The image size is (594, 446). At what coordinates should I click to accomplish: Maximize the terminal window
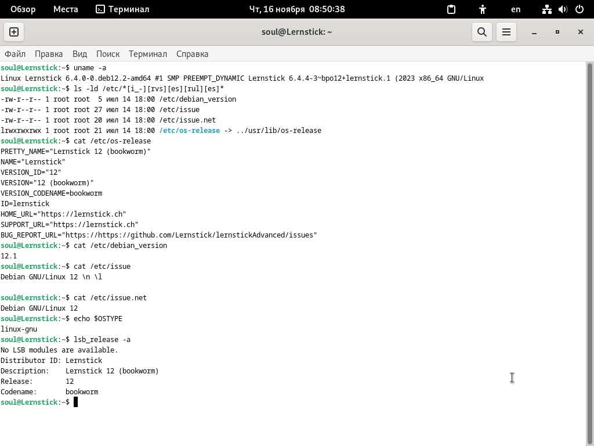click(x=557, y=33)
